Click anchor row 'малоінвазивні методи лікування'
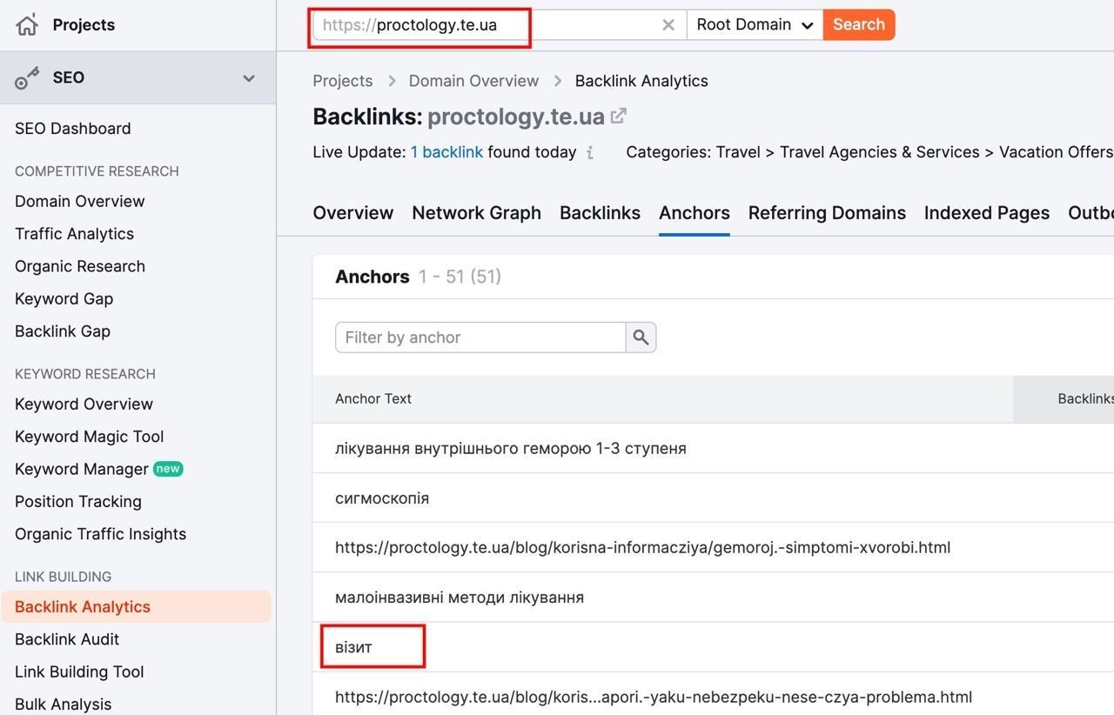Viewport: 1114px width, 715px height. pyautogui.click(x=460, y=598)
